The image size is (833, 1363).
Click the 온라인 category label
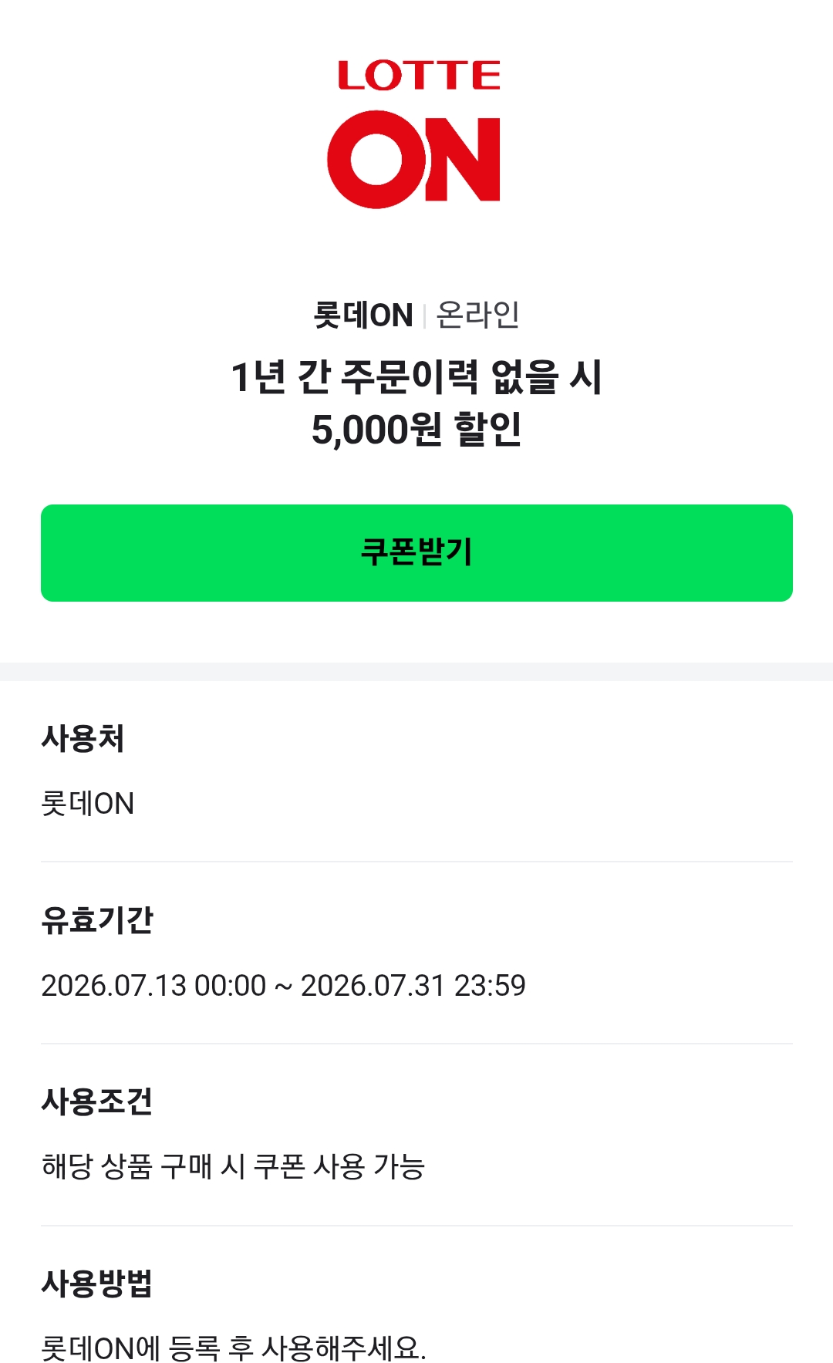coord(477,315)
